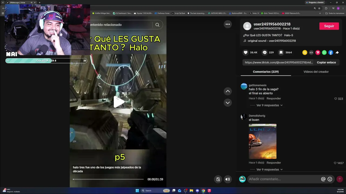
Task: Reply to gatitonemesis comment
Action: 274,99
